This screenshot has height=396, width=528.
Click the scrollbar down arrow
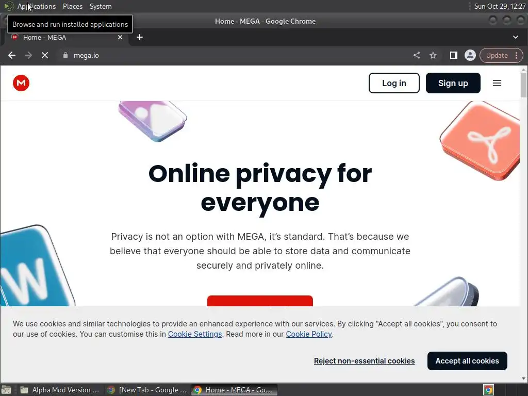tap(523, 378)
